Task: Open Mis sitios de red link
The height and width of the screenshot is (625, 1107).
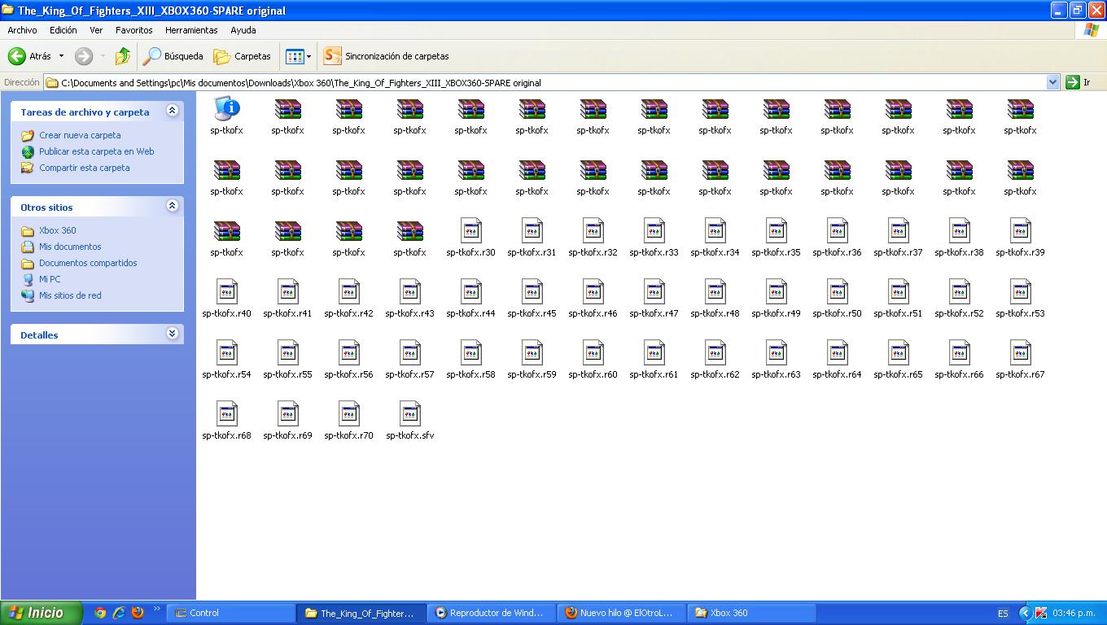Action: pos(70,295)
